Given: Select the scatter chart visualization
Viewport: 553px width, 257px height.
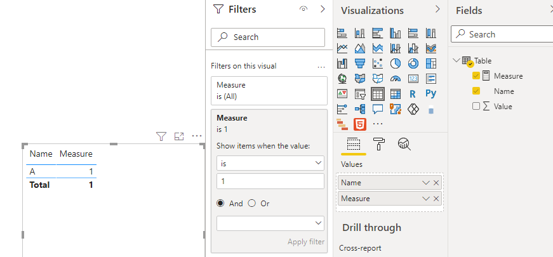Looking at the screenshot, I should point(378,63).
